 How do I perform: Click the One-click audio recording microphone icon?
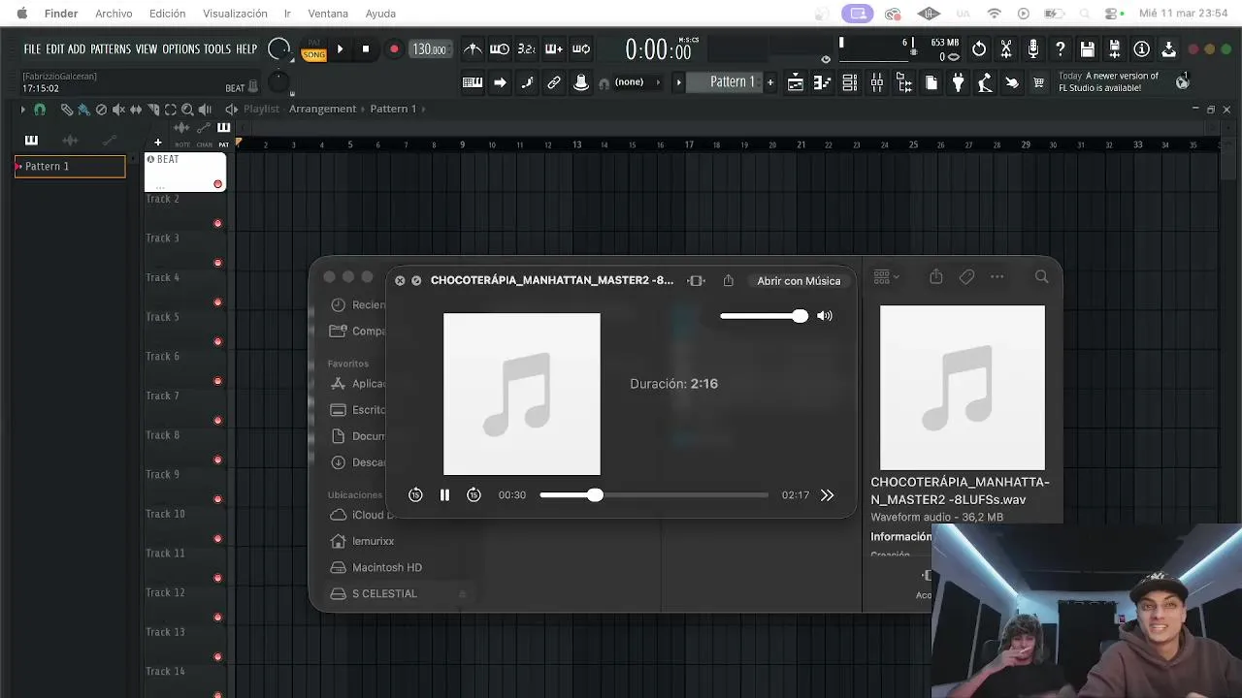tap(1033, 49)
